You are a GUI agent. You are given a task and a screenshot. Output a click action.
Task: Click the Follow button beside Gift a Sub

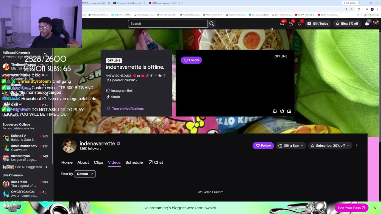[263, 146]
